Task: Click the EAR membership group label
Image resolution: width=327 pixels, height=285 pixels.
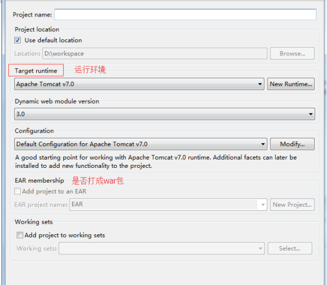Action: click(40, 180)
